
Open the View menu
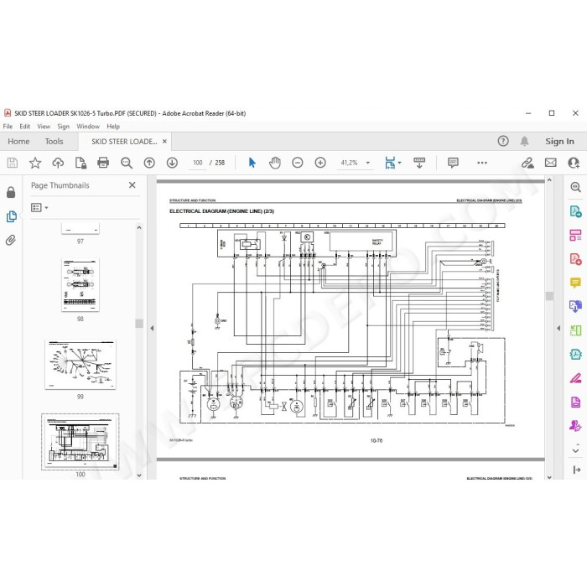(x=44, y=127)
